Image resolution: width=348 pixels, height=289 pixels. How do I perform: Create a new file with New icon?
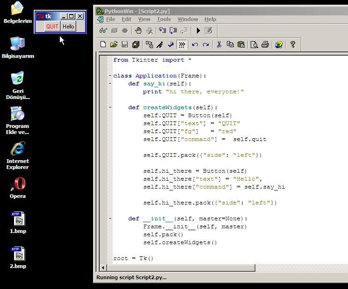103,44
